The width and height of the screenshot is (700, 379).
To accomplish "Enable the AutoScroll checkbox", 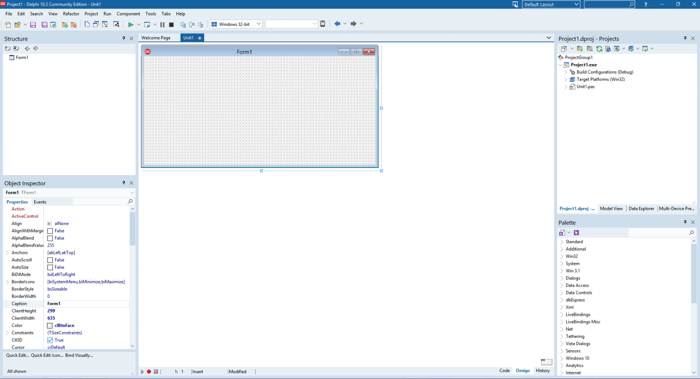I will click(50, 260).
